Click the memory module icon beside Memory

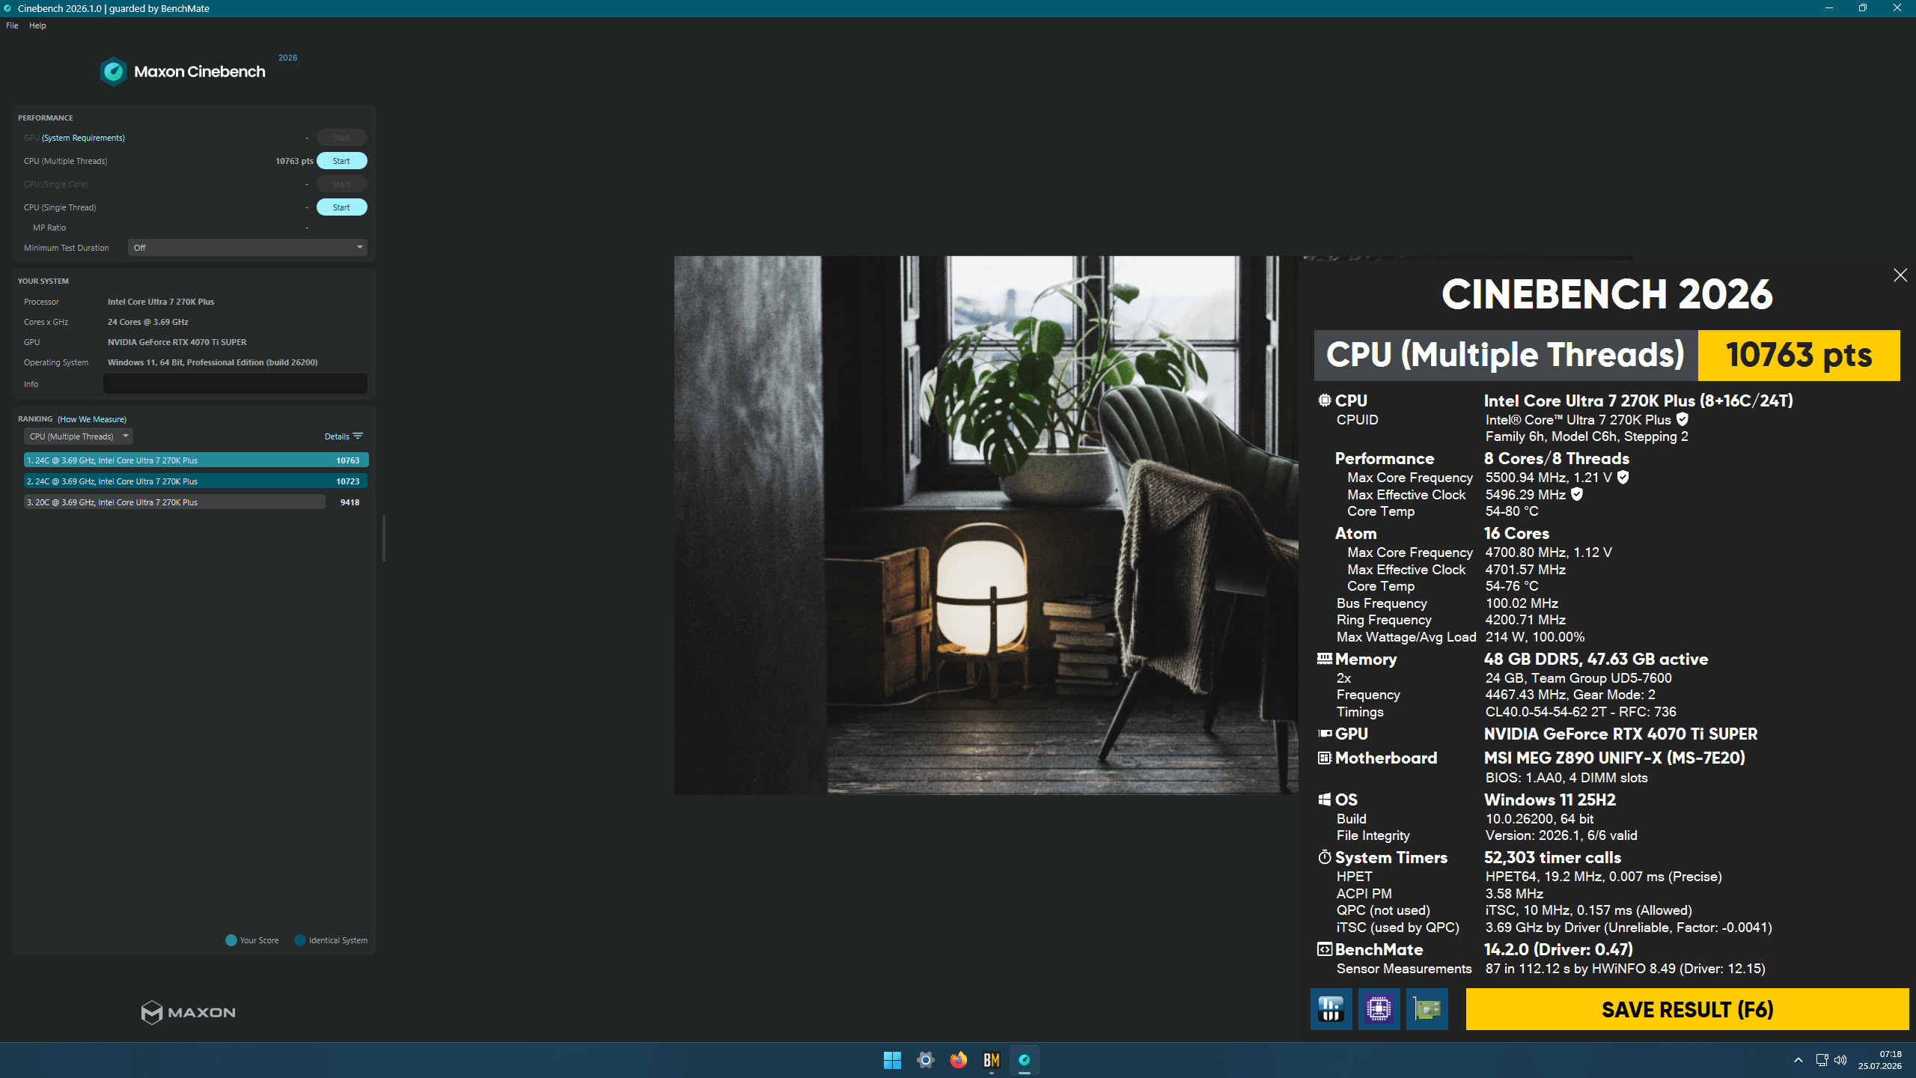[x=1325, y=659]
